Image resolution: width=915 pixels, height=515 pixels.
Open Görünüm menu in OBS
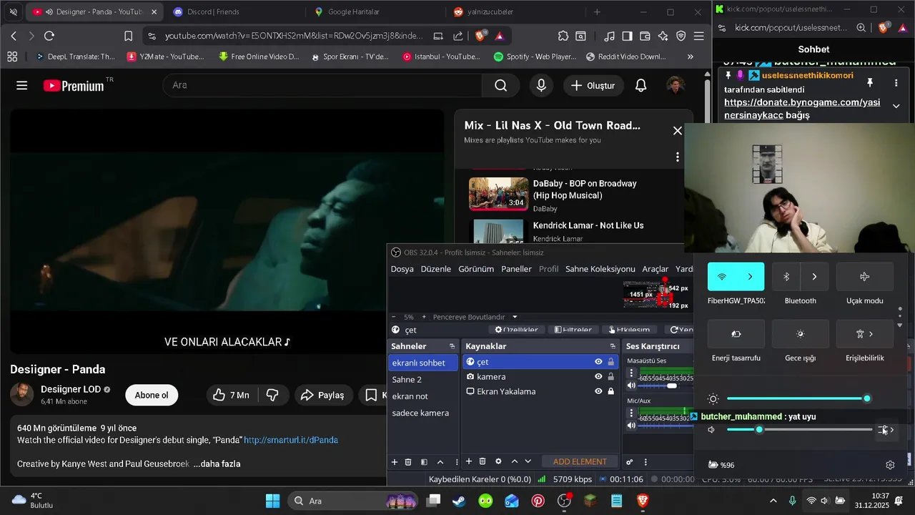(476, 269)
